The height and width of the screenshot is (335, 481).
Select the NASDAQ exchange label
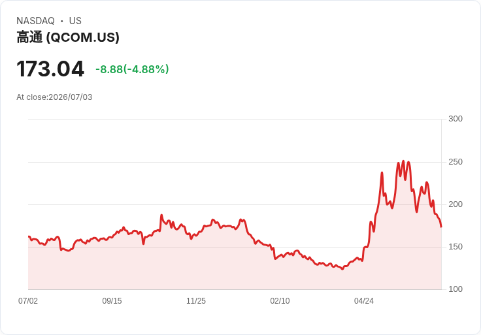click(x=35, y=21)
